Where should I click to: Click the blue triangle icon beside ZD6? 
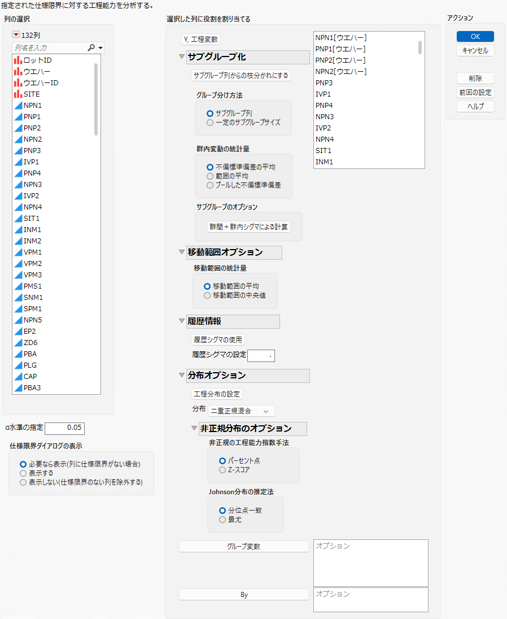(18, 343)
